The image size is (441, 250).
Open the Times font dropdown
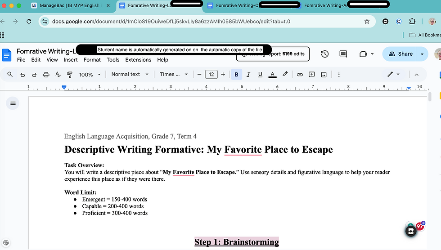click(x=174, y=74)
